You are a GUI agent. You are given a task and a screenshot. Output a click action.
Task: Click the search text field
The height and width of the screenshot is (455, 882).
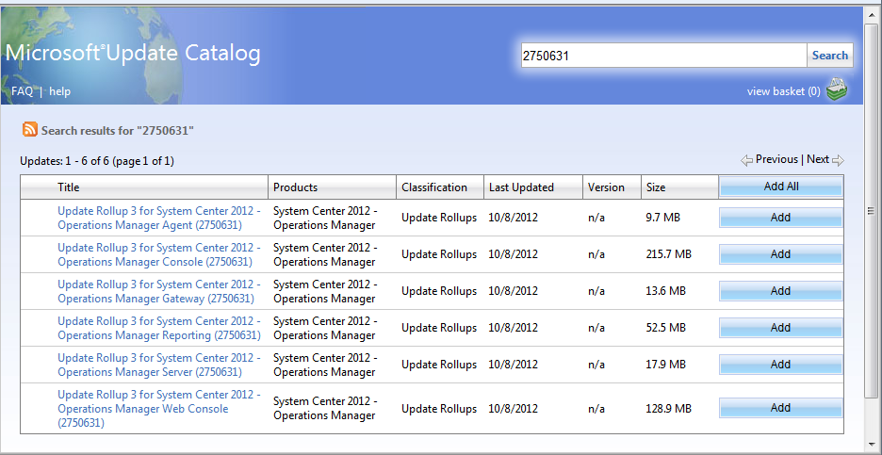663,56
